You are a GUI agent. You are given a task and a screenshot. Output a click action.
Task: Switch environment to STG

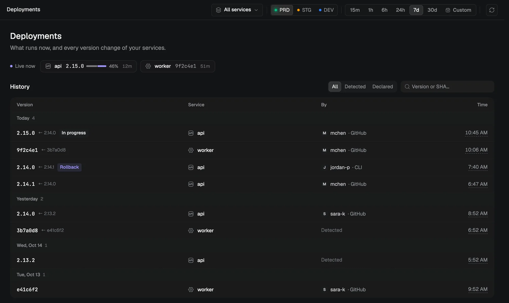304,10
